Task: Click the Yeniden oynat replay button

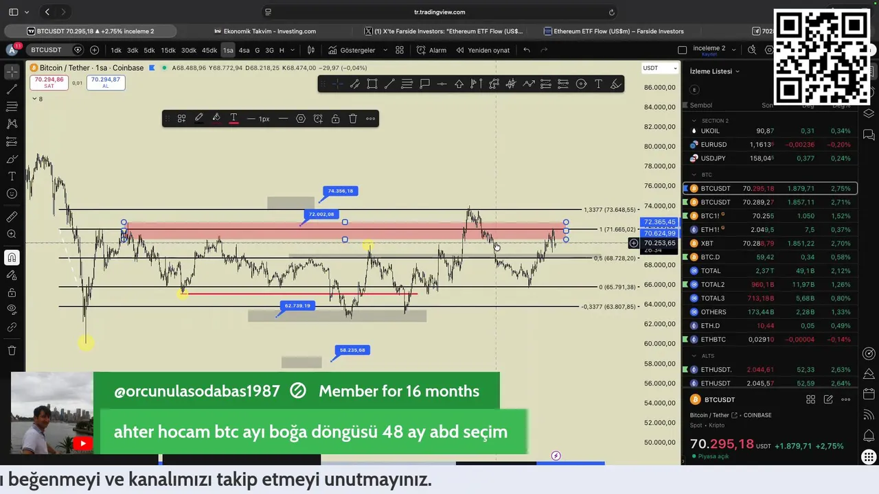Action: click(x=483, y=50)
